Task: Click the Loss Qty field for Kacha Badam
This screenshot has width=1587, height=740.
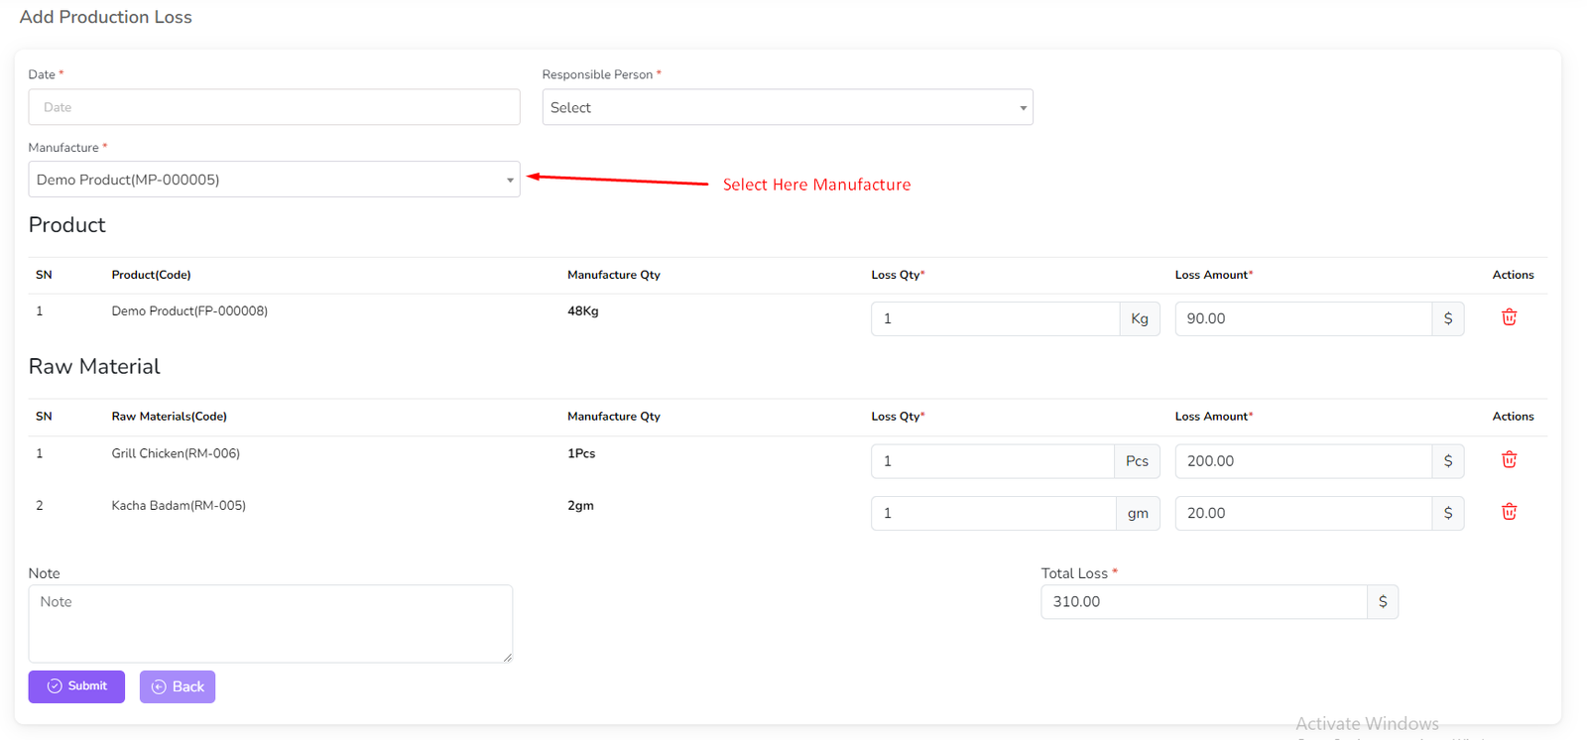Action: tap(992, 513)
